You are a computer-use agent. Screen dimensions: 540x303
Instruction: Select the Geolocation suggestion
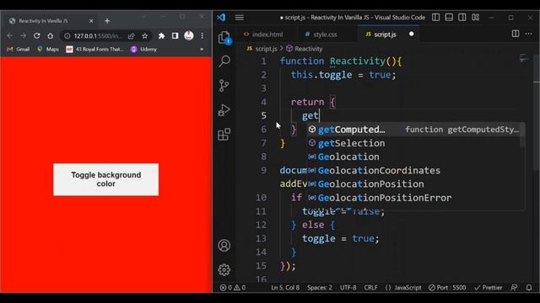416,157
